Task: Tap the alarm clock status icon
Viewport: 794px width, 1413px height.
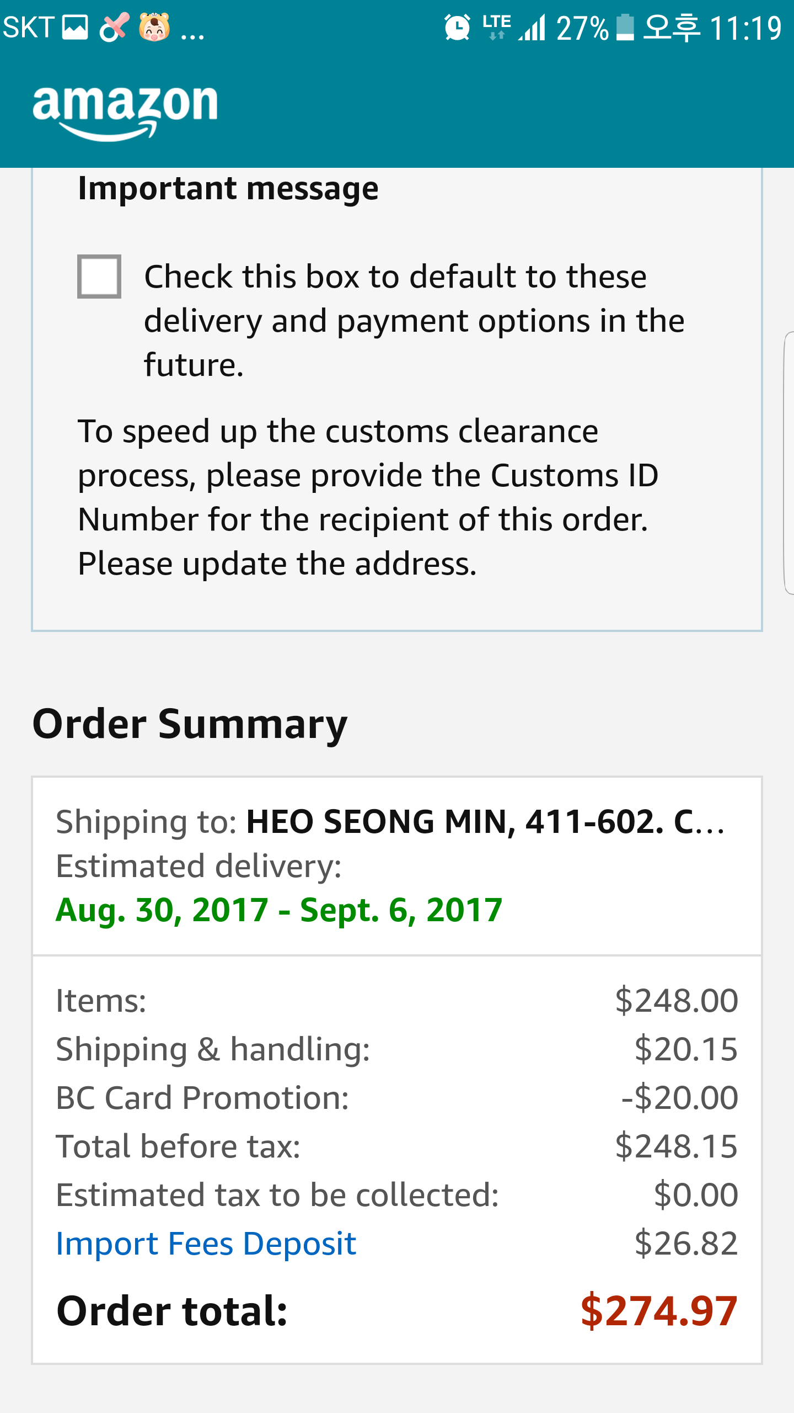Action: tap(457, 28)
